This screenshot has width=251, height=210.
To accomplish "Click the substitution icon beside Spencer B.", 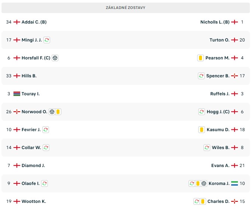I will click(201, 76).
